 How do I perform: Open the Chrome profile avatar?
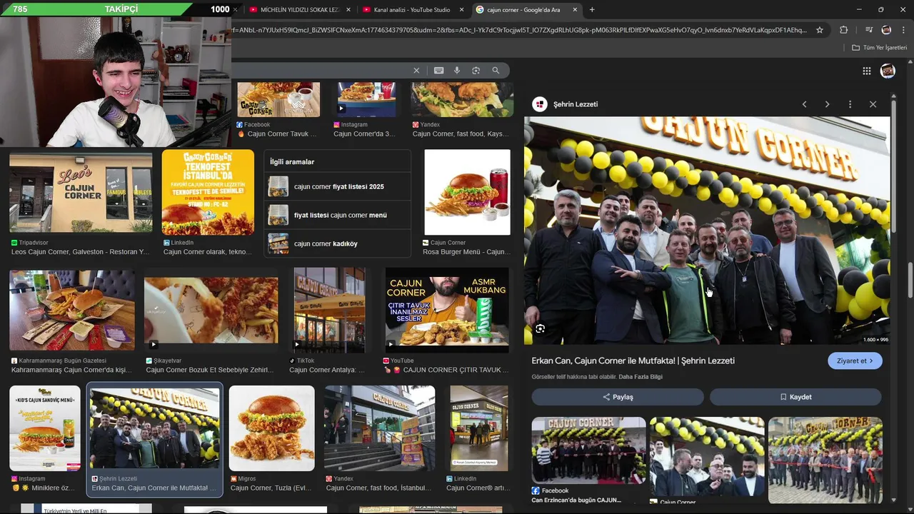click(886, 30)
